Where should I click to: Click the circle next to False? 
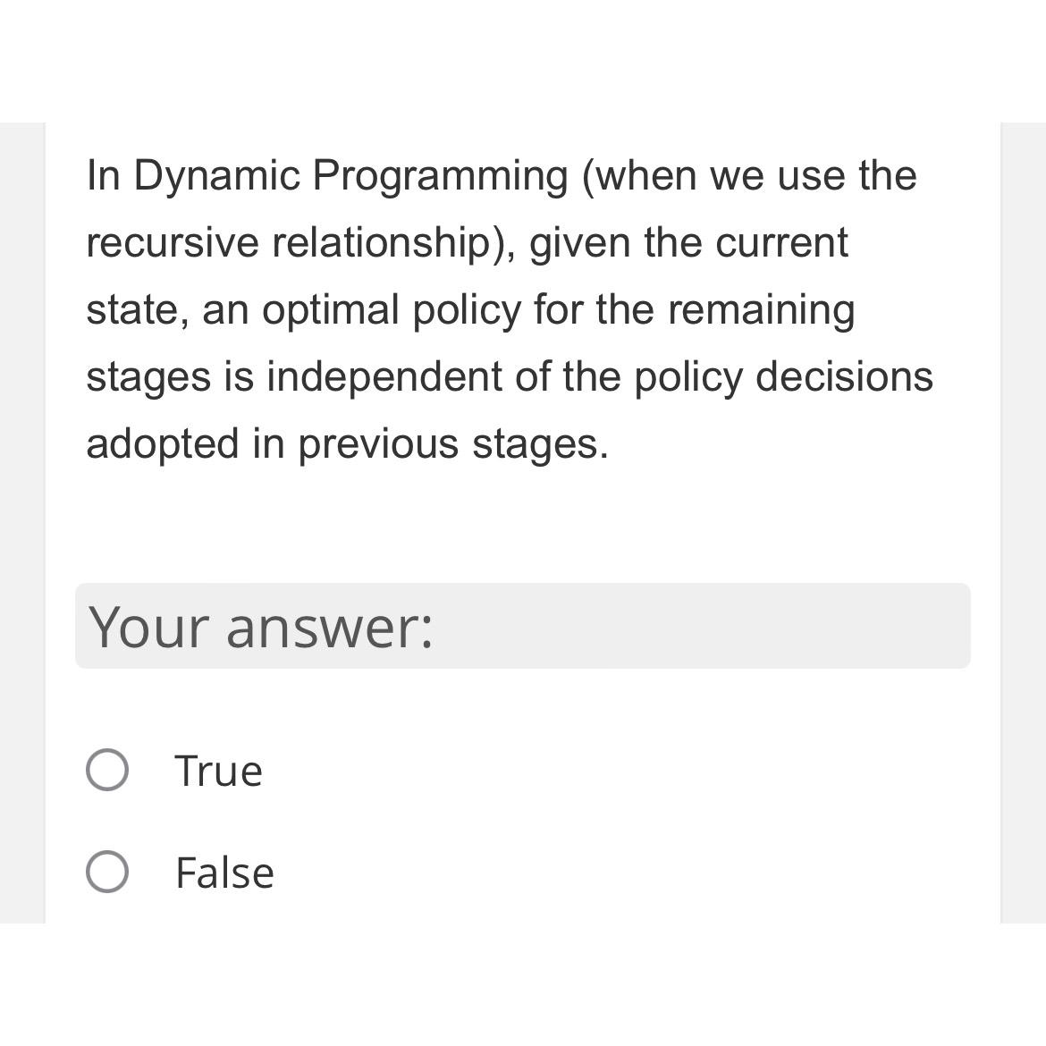click(x=107, y=870)
